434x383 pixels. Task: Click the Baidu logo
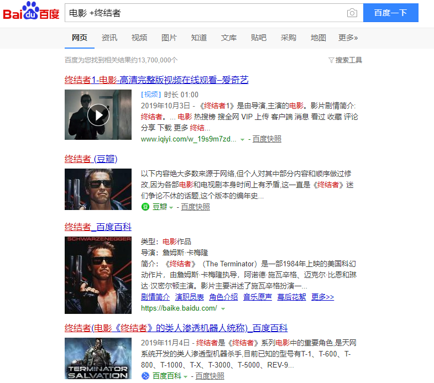coord(31,11)
